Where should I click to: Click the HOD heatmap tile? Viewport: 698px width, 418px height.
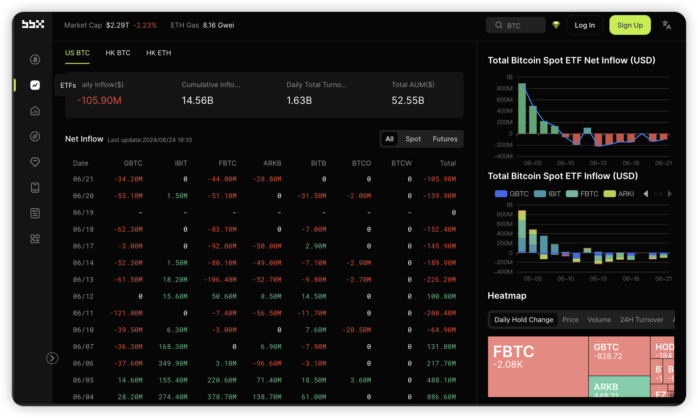click(x=662, y=347)
